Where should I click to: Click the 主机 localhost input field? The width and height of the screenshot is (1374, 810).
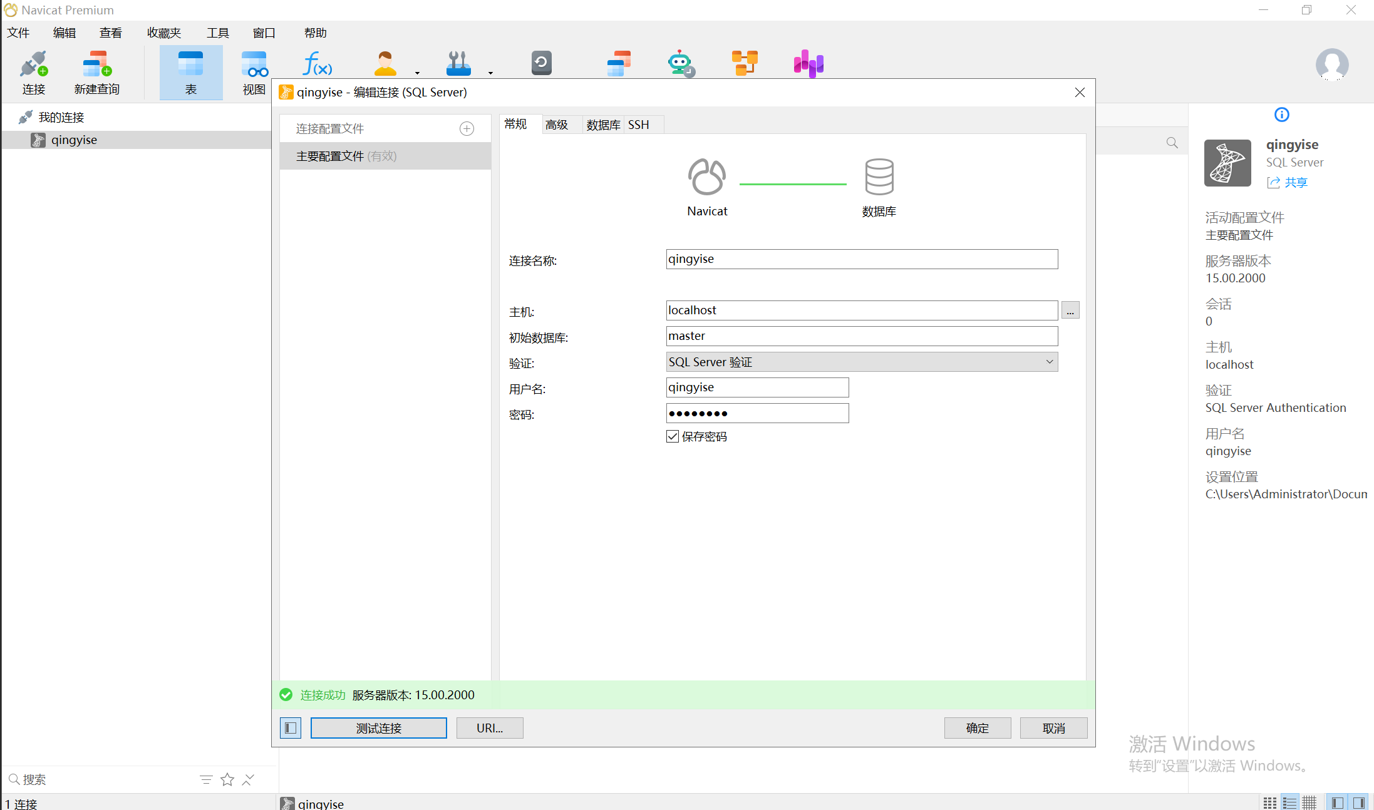862,310
